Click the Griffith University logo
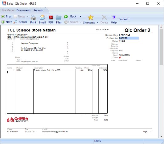Screen dimensions: 164x144 (x=18, y=120)
